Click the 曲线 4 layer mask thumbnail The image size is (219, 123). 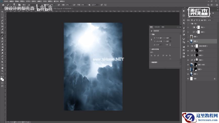[197, 51]
